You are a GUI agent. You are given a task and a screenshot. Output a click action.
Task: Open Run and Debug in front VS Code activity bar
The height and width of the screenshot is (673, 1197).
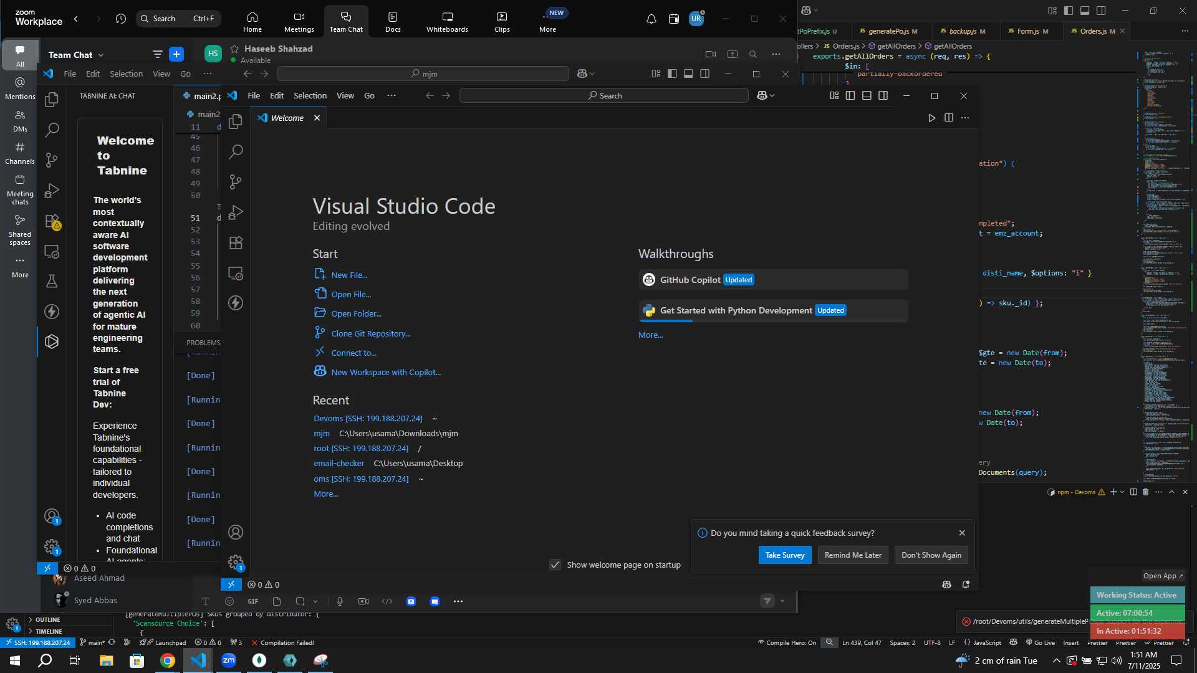click(x=236, y=212)
